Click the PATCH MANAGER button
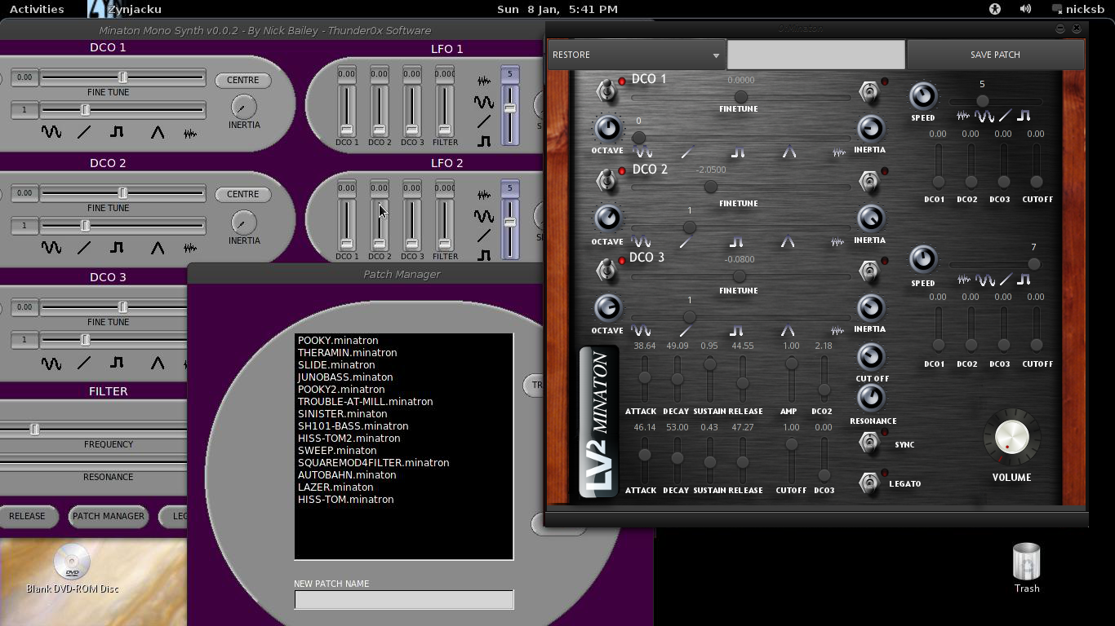 (x=108, y=516)
